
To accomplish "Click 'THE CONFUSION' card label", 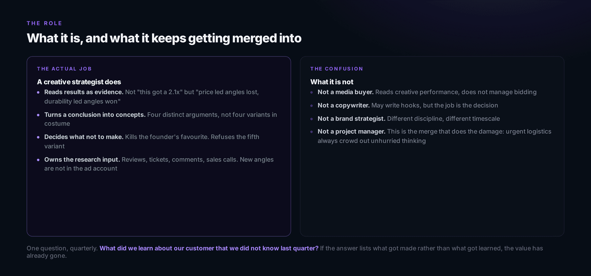I will (x=337, y=69).
